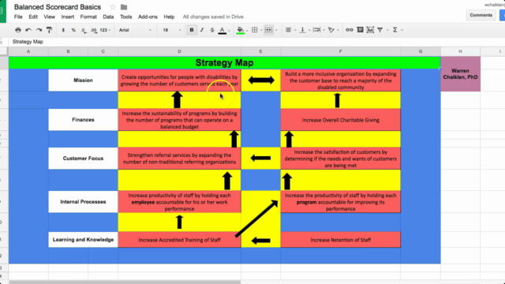Decrease decimal places
This screenshot has width=505, height=284.
coord(84,30)
